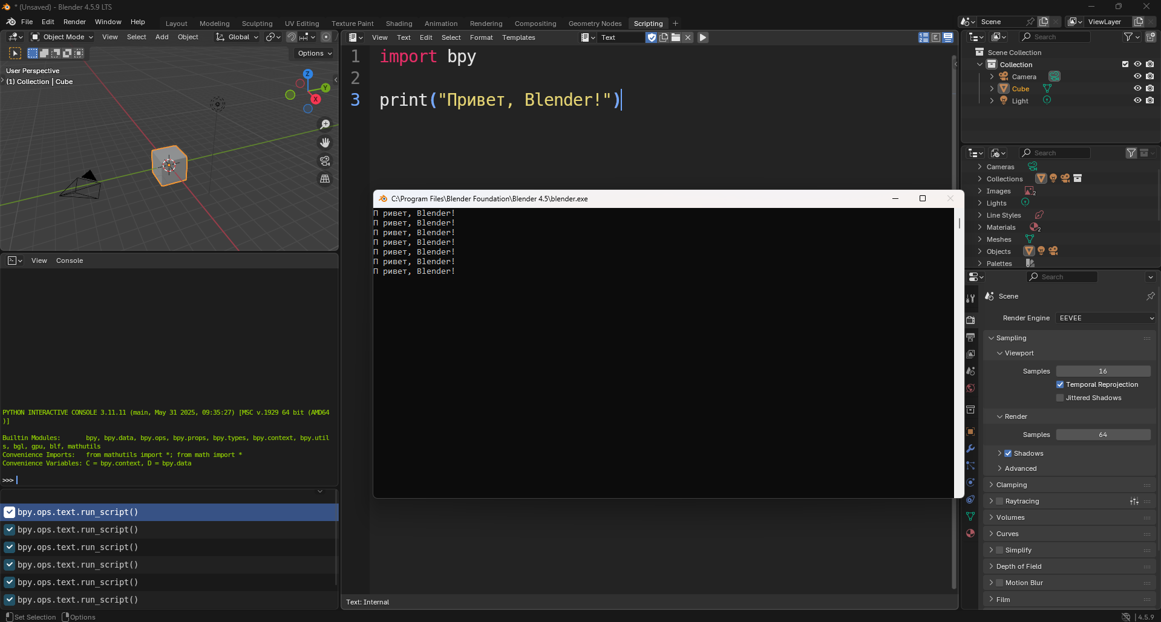Switch to the Modeling workspace tab
Viewport: 1161px width, 622px height.
click(x=215, y=24)
